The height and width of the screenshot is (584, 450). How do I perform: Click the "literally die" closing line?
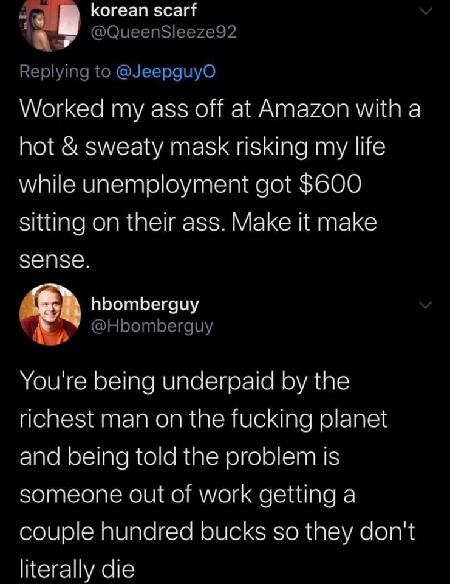coord(77,571)
